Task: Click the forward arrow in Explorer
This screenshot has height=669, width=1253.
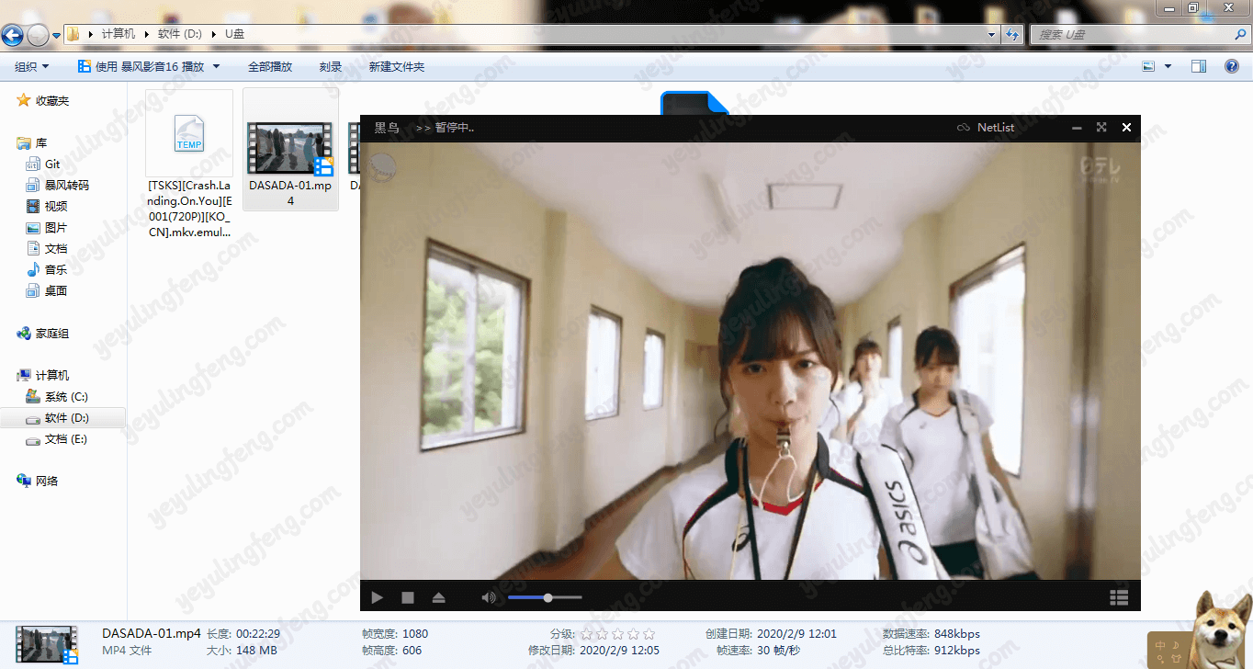Action: tap(38, 35)
